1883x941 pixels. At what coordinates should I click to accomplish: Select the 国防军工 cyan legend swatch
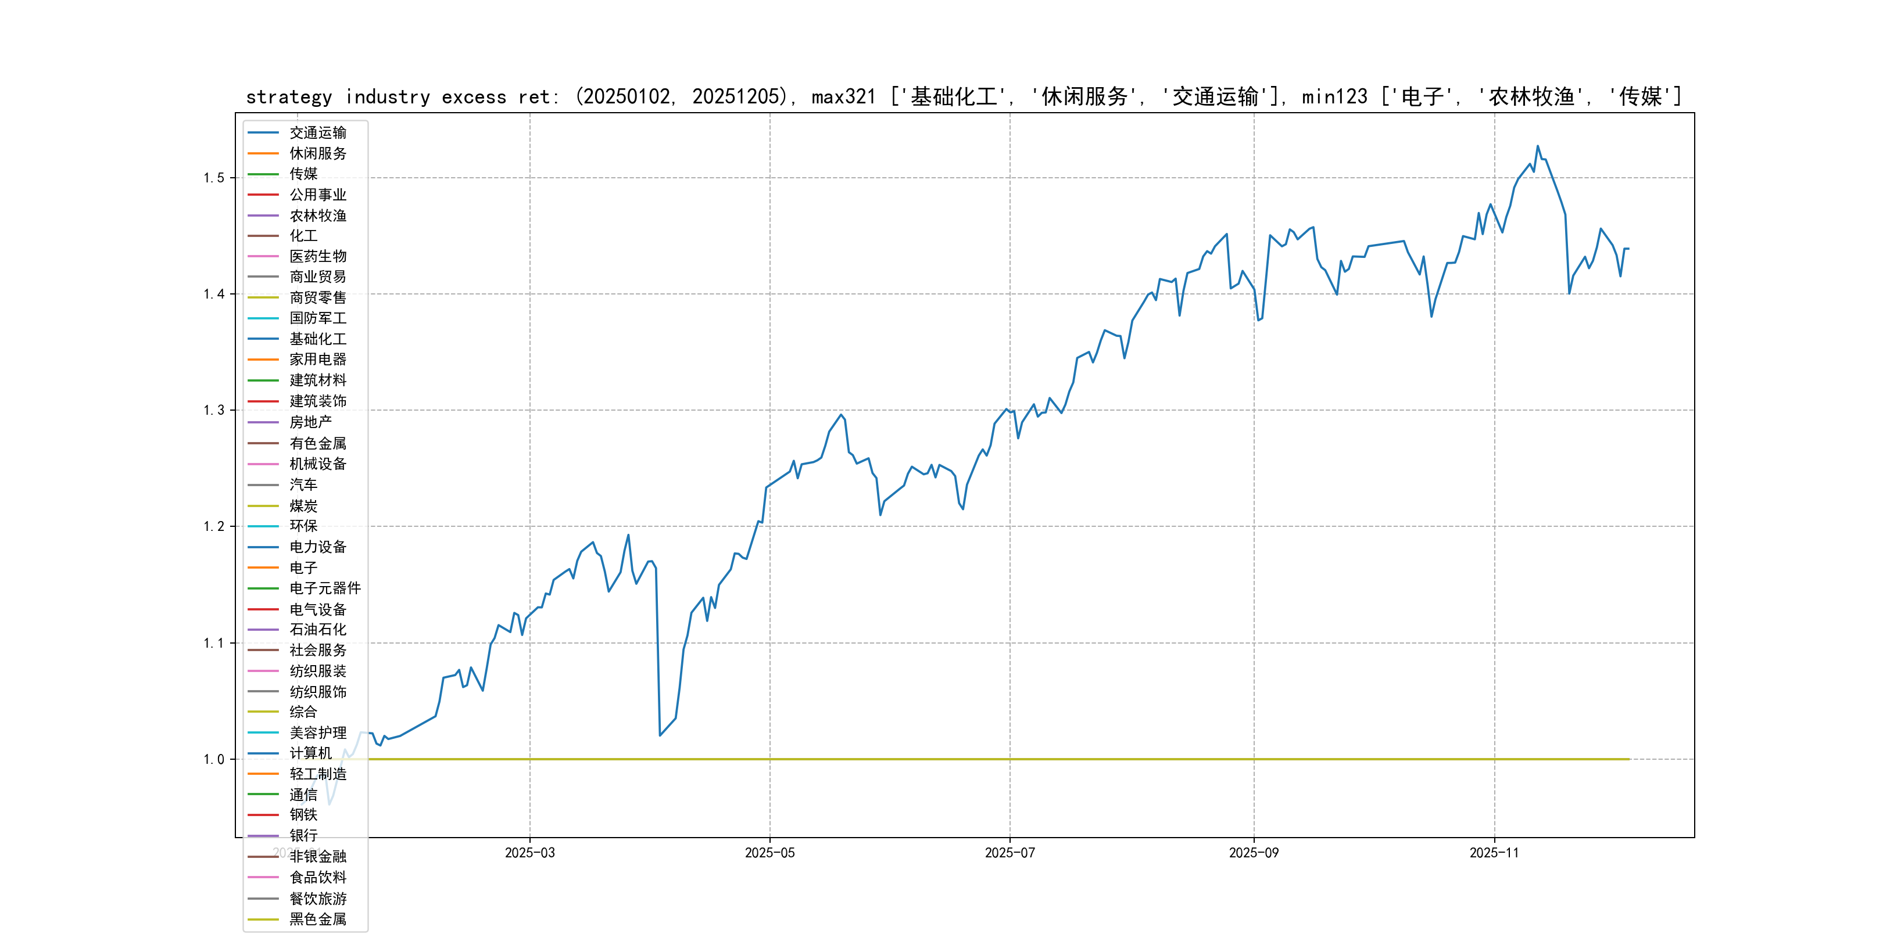click(263, 318)
